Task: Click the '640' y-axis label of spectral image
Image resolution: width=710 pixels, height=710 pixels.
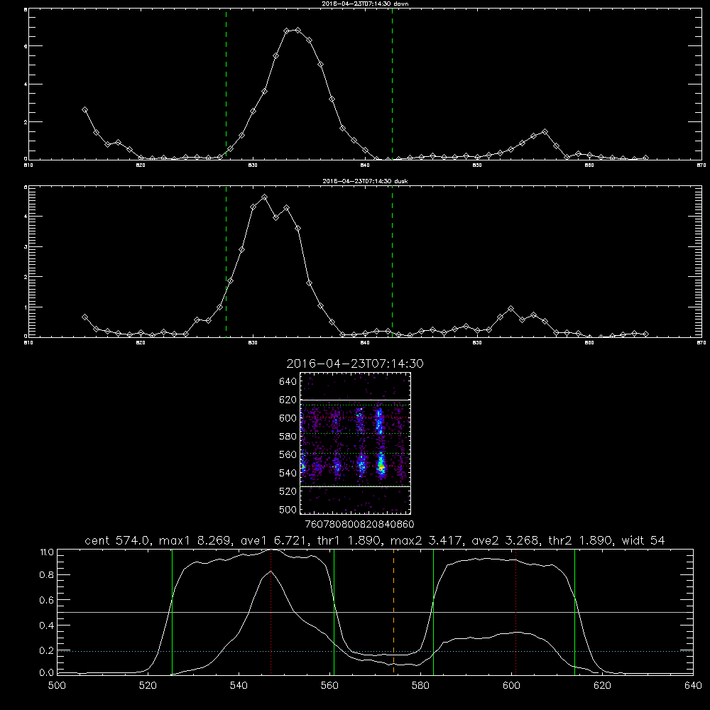Action: [x=288, y=382]
